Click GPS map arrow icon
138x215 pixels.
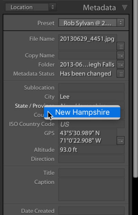coord(121,141)
